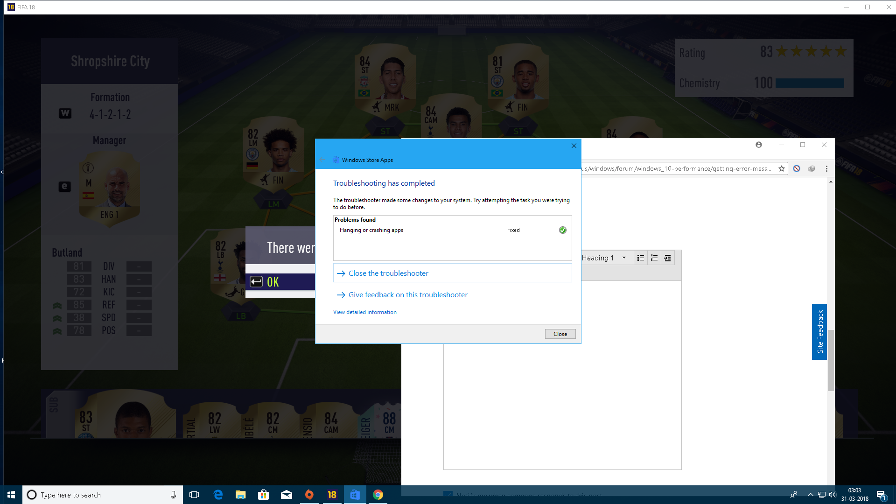Switch to FIFA 18 taskbar icon
The width and height of the screenshot is (896, 504).
[332, 495]
